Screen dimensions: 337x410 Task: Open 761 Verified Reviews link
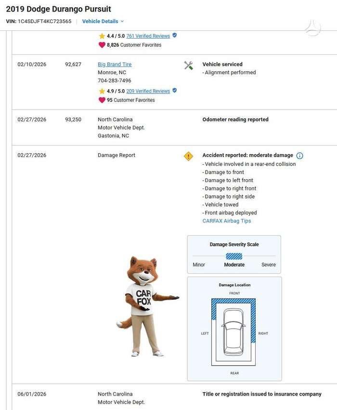(x=148, y=36)
